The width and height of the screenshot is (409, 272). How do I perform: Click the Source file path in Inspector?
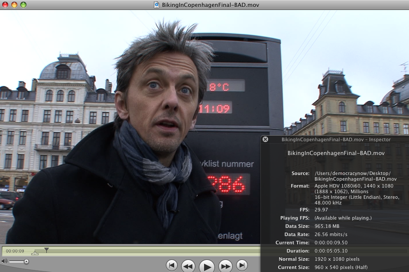[x=355, y=176]
